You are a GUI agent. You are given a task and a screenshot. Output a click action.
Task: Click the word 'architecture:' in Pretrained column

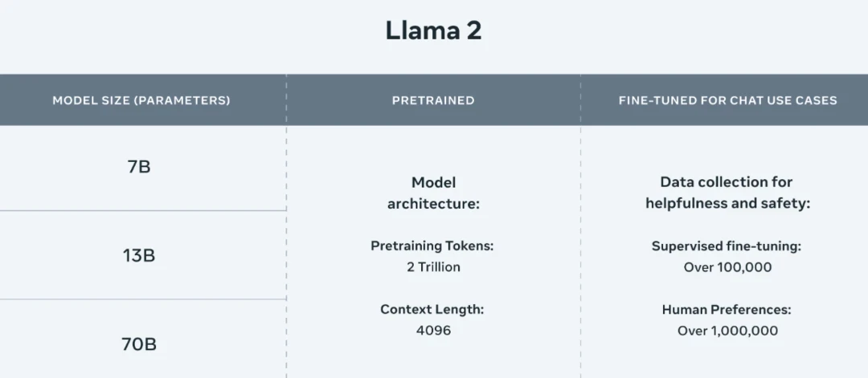[433, 204]
